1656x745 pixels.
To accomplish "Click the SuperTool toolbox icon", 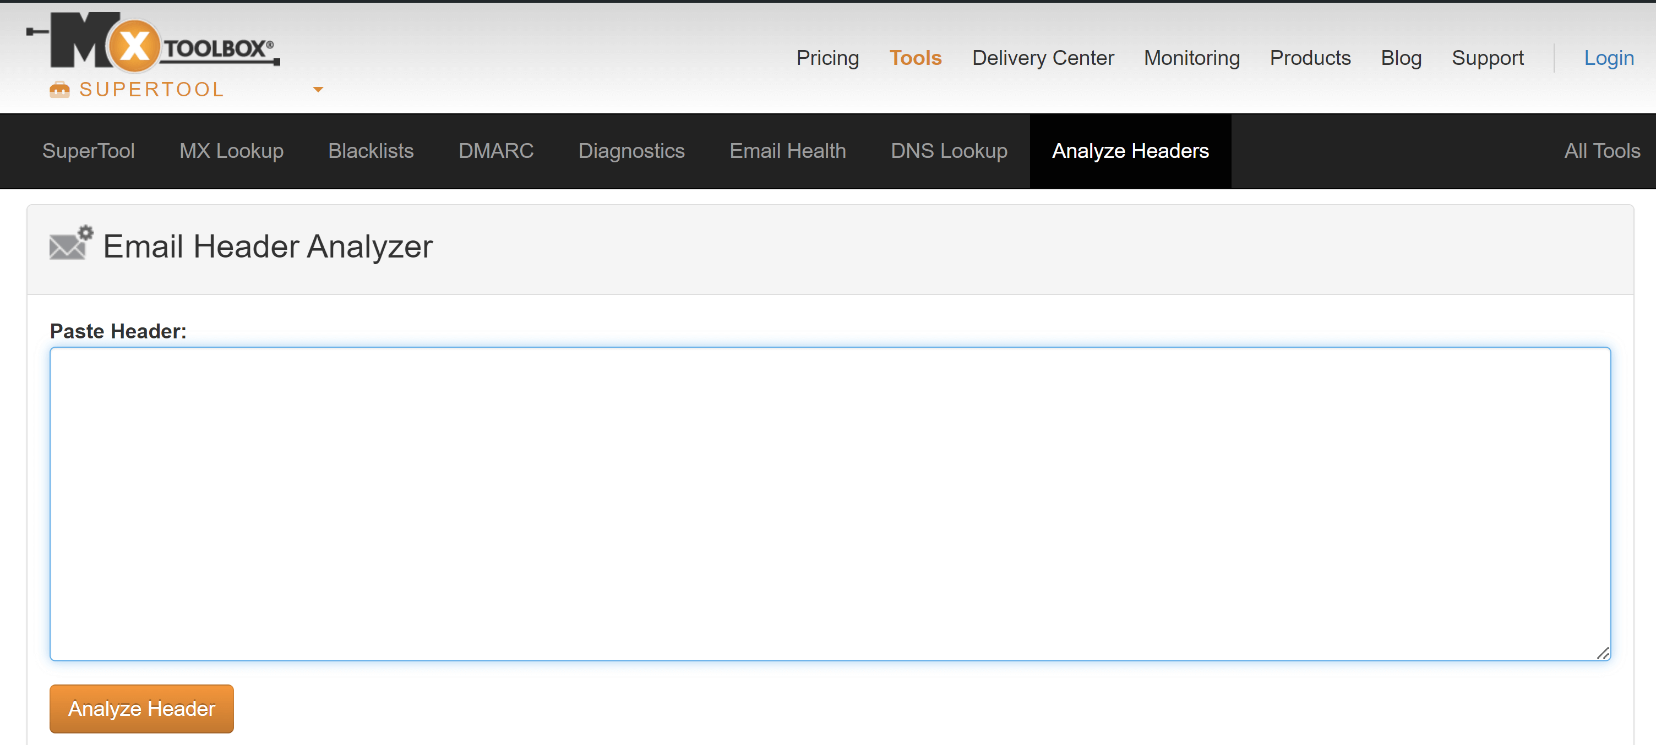I will (60, 89).
